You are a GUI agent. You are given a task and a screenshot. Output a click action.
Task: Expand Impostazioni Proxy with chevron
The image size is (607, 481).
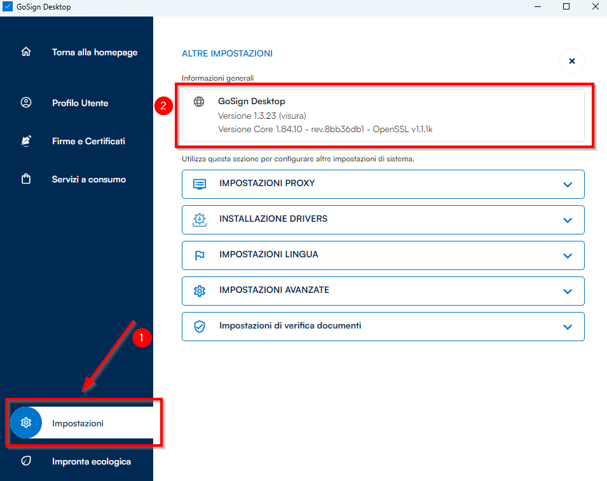[568, 185]
